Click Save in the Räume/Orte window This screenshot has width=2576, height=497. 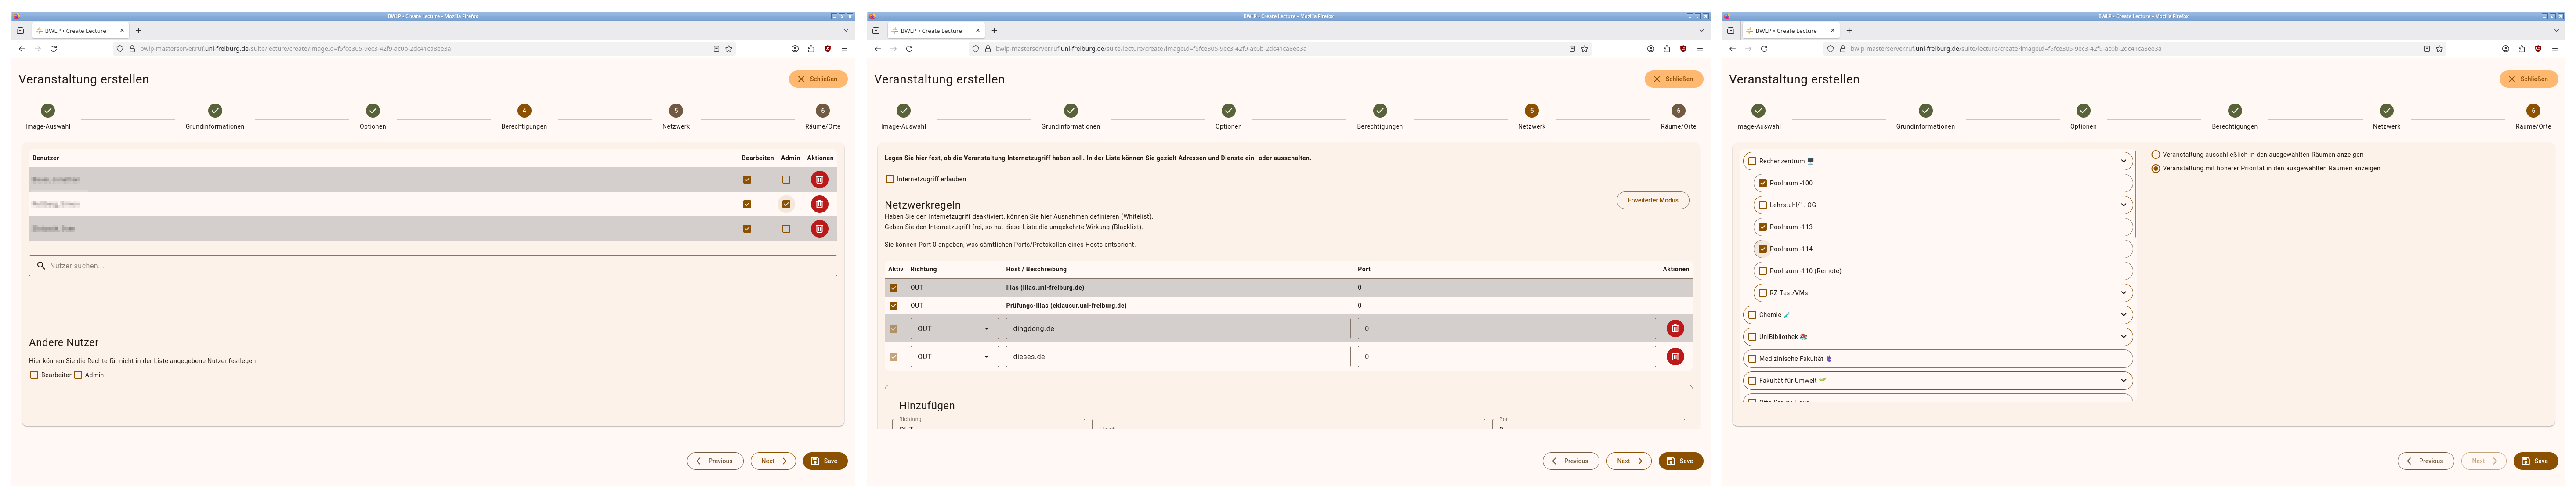pos(2535,461)
